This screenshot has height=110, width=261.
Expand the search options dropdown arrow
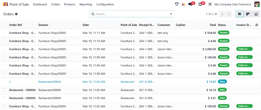point(171,14)
